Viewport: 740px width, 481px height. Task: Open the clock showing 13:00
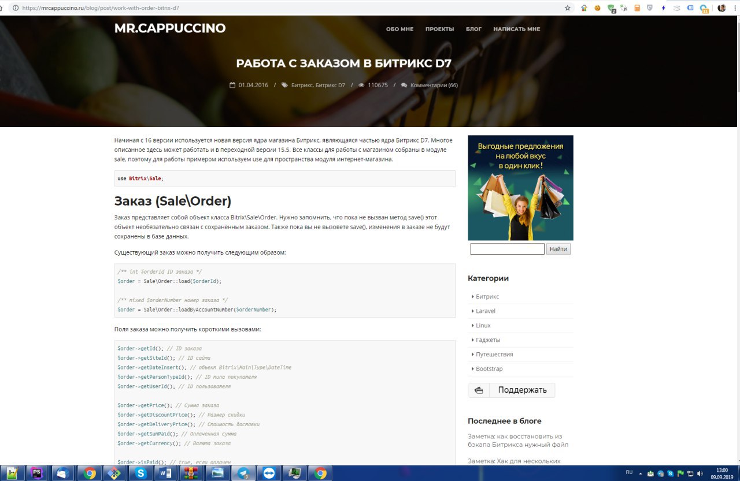tap(722, 473)
